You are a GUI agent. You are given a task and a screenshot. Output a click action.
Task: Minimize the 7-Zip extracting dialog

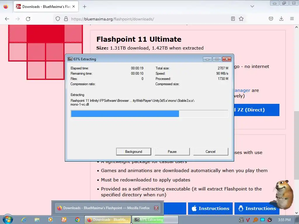coord(207,59)
